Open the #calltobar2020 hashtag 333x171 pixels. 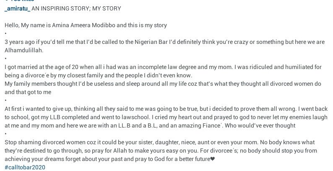[25, 167]
